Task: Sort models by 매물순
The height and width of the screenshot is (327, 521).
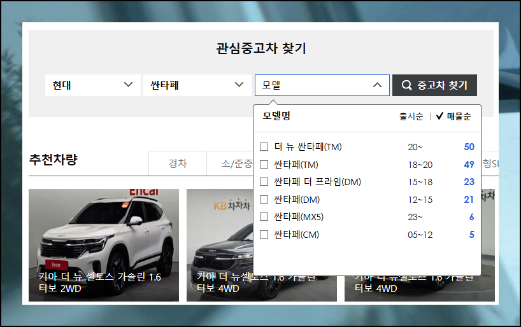Action: coord(454,116)
